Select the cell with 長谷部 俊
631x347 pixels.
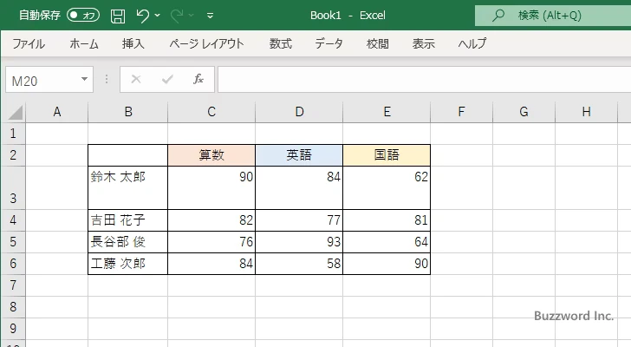(128, 242)
